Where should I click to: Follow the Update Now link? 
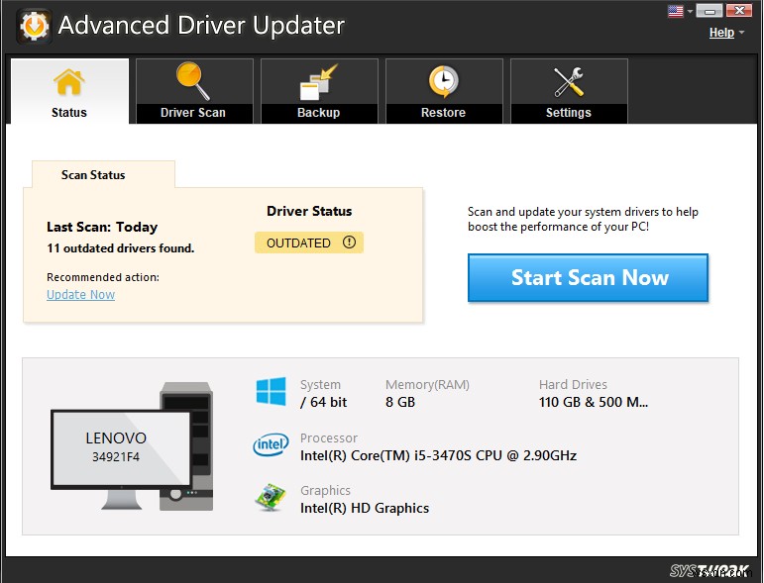click(x=81, y=294)
